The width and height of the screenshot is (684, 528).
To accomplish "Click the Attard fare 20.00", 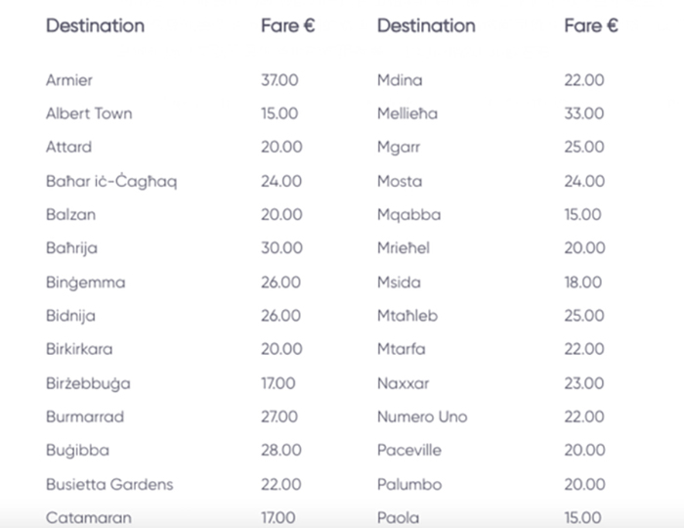I will [x=281, y=147].
